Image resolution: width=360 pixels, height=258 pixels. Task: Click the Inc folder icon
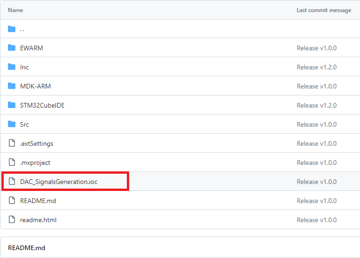point(12,67)
